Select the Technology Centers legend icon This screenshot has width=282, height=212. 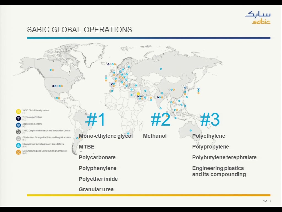click(18, 118)
